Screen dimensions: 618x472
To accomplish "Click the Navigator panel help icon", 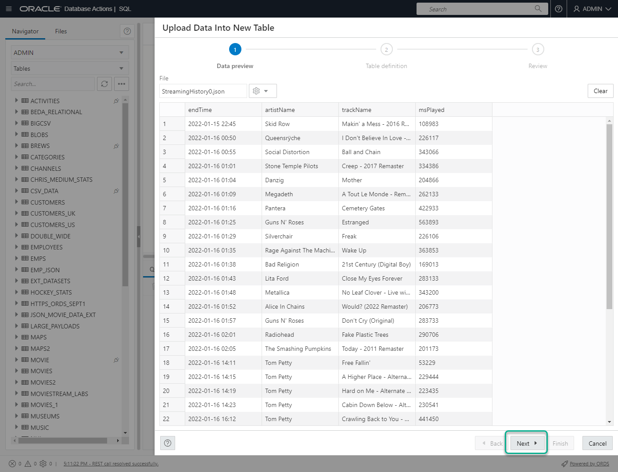I will point(127,31).
